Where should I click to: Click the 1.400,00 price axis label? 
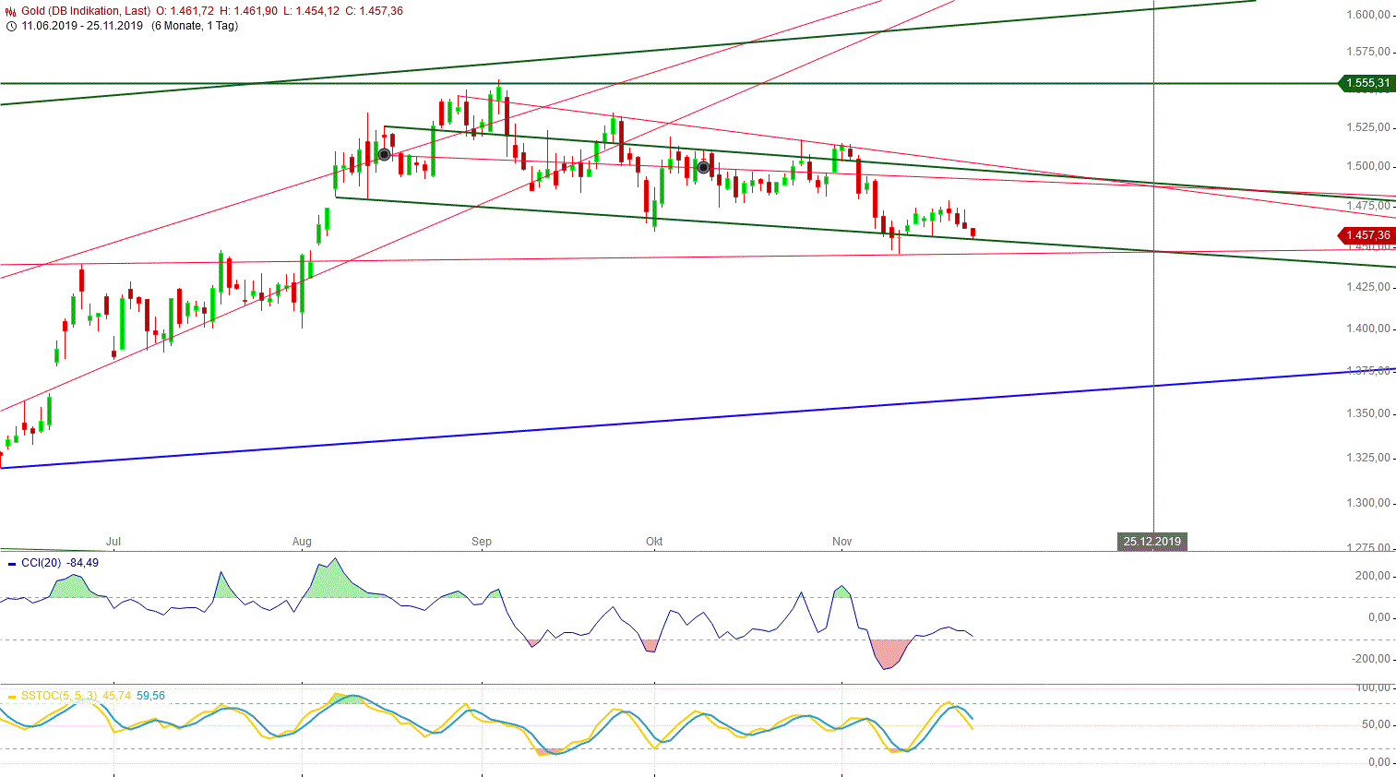coord(1368,329)
